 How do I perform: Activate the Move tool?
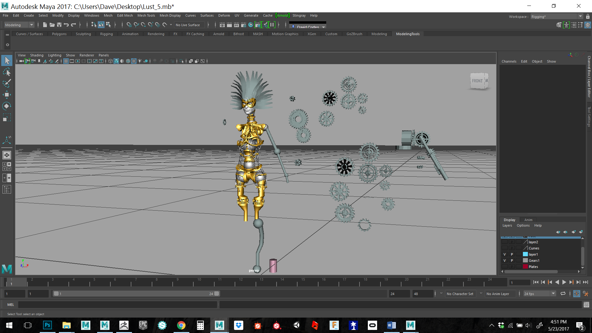(7, 95)
